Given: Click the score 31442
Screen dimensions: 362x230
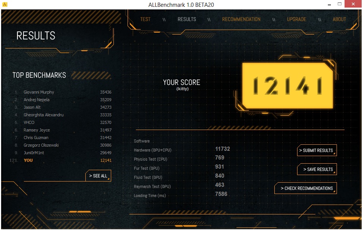Looking at the screenshot, I should click(106, 138).
